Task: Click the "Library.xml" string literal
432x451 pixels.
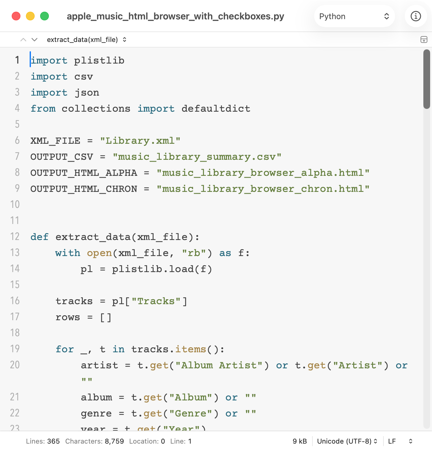Action: (140, 141)
